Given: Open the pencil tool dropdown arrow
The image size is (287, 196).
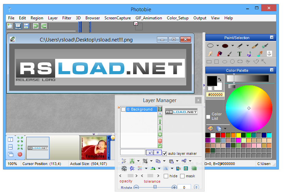Looking at the screenshot, I should click(x=248, y=46).
